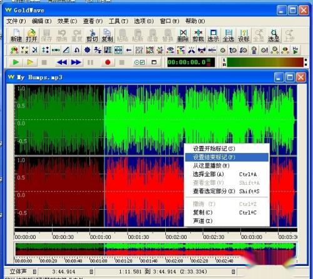Click the 剪切 (Cut) scissors icon

click(92, 35)
